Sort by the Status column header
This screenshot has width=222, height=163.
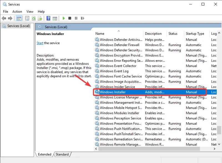coord(175,34)
